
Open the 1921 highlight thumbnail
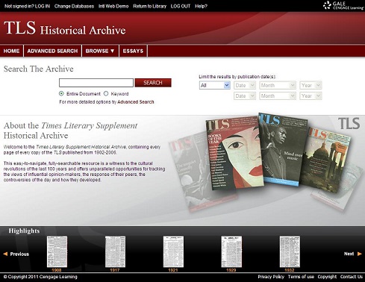click(x=173, y=251)
